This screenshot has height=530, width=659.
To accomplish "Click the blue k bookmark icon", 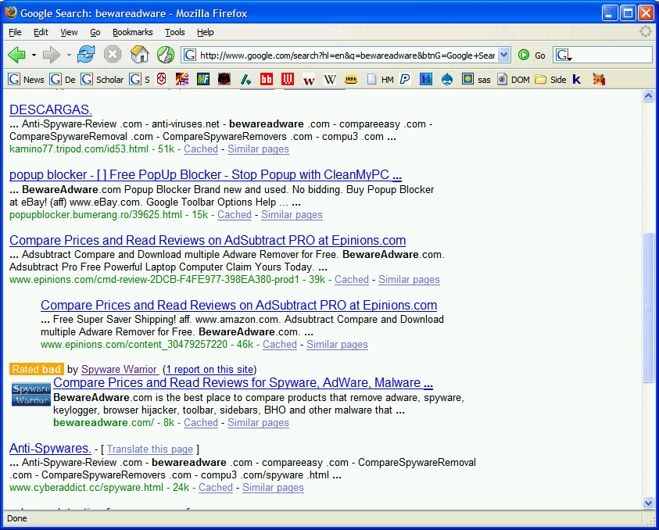I will click(577, 79).
